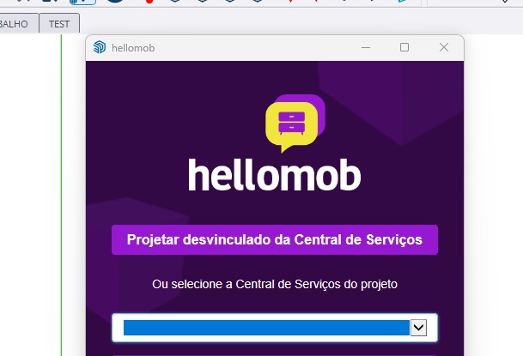523x356 pixels.
Task: Click the light blue icon on the toolbar's right
Action: (403, 1)
